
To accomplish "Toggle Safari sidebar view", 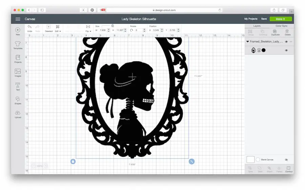I will click(x=42, y=10).
